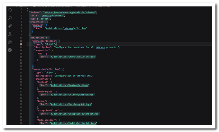Open the Explorer view in activity bar

coord(10,10)
